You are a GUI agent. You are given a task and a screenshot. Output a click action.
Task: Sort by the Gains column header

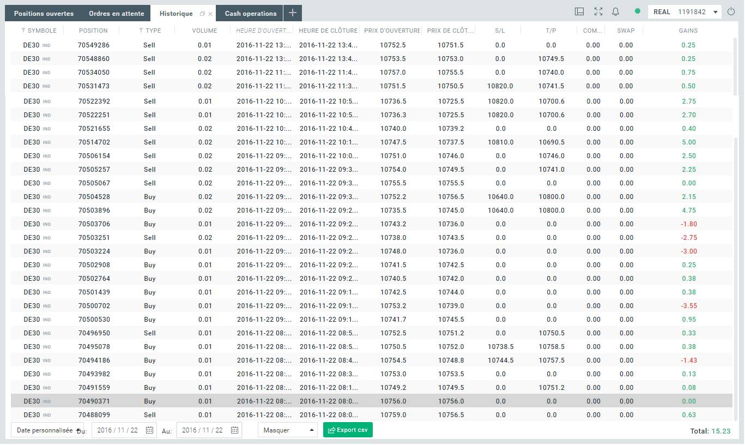click(x=688, y=31)
